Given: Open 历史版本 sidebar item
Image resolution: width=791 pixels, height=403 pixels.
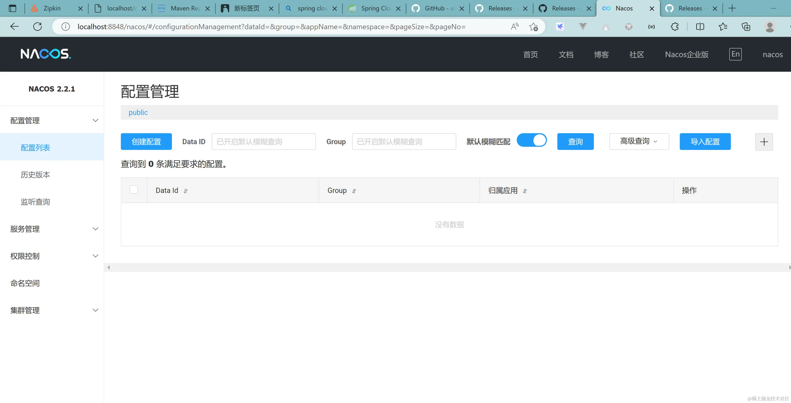Looking at the screenshot, I should 35,175.
